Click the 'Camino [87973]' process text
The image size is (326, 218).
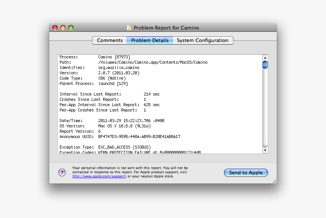(114, 57)
